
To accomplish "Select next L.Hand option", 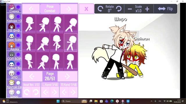I will coord(54,92).
